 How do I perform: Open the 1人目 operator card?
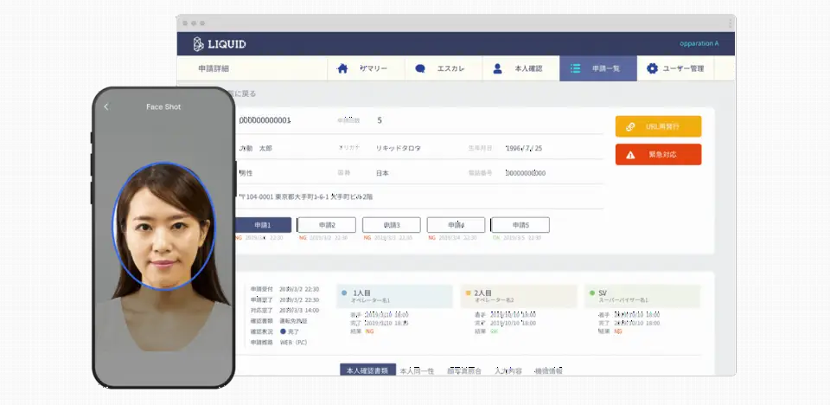(394, 296)
